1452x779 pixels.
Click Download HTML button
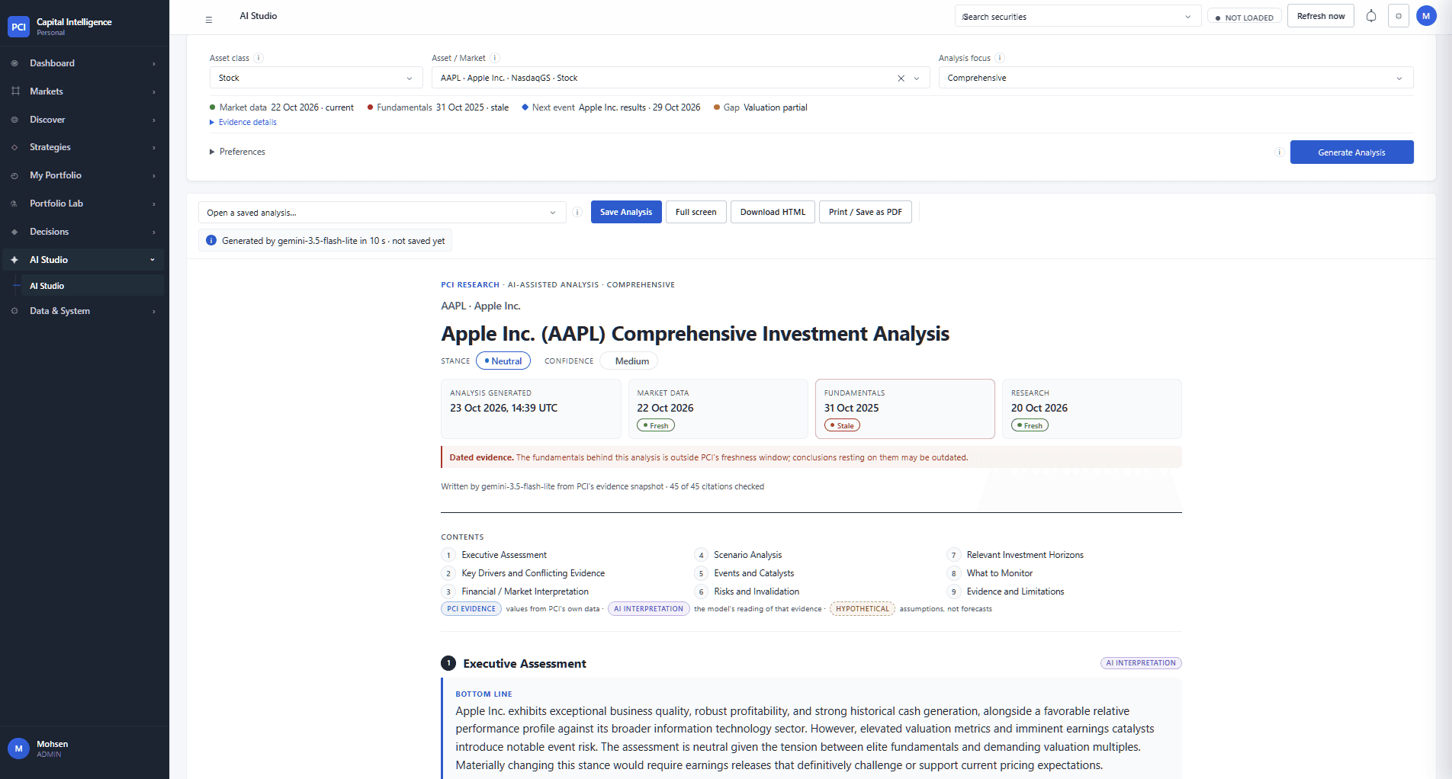pos(773,212)
